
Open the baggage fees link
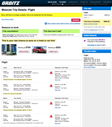click(x=93, y=30)
